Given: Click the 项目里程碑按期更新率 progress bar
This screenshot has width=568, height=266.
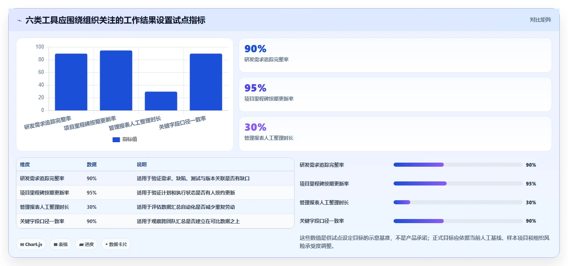Looking at the screenshot, I should pos(458,183).
